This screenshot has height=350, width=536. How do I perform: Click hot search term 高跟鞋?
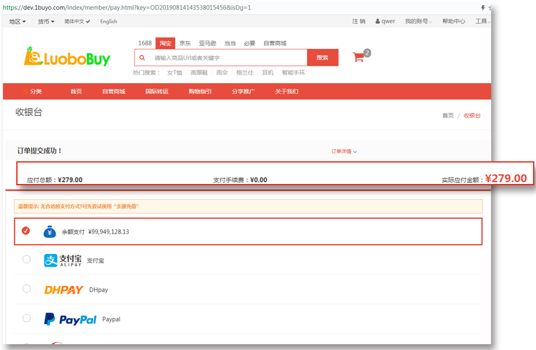(x=199, y=73)
